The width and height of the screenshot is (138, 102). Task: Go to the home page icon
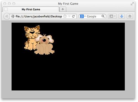[130, 16]
